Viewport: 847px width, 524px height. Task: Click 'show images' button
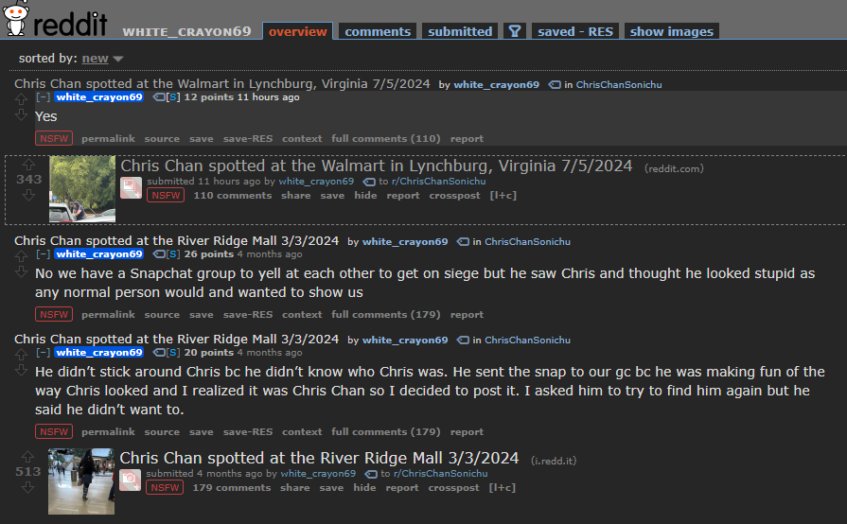click(x=671, y=31)
